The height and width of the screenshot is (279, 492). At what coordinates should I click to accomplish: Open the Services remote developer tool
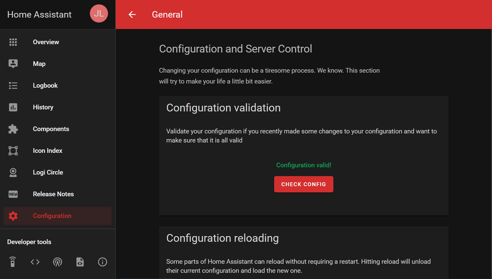13,262
